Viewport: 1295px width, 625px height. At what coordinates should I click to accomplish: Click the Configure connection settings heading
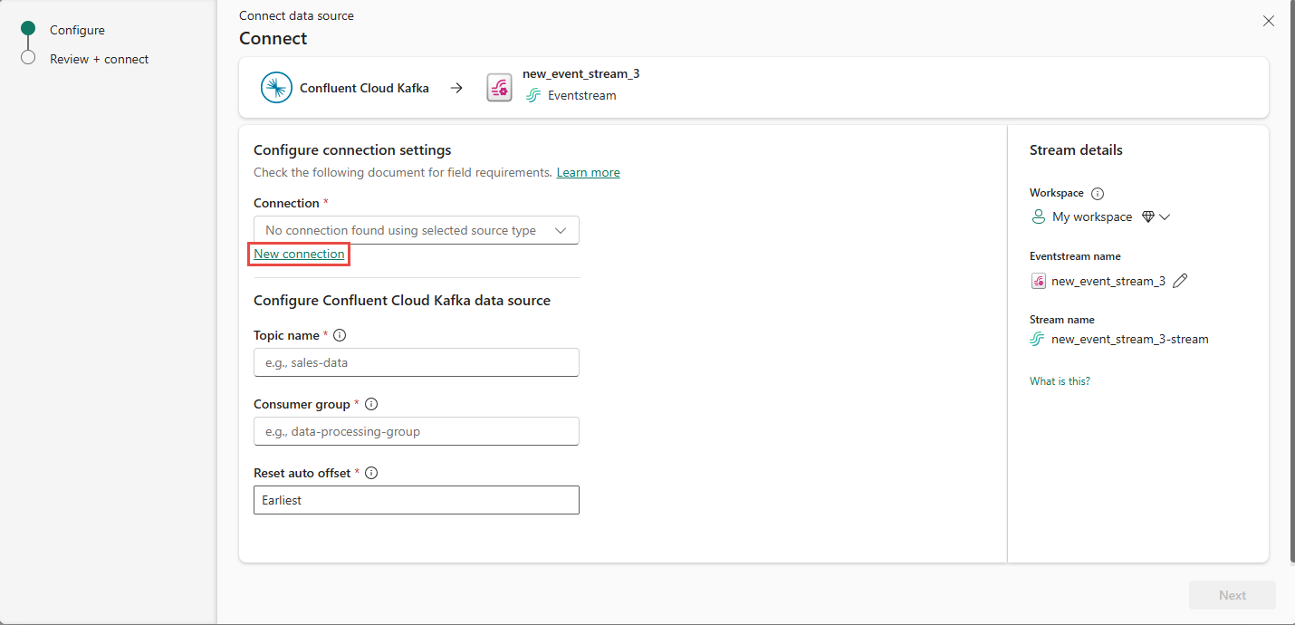(352, 150)
